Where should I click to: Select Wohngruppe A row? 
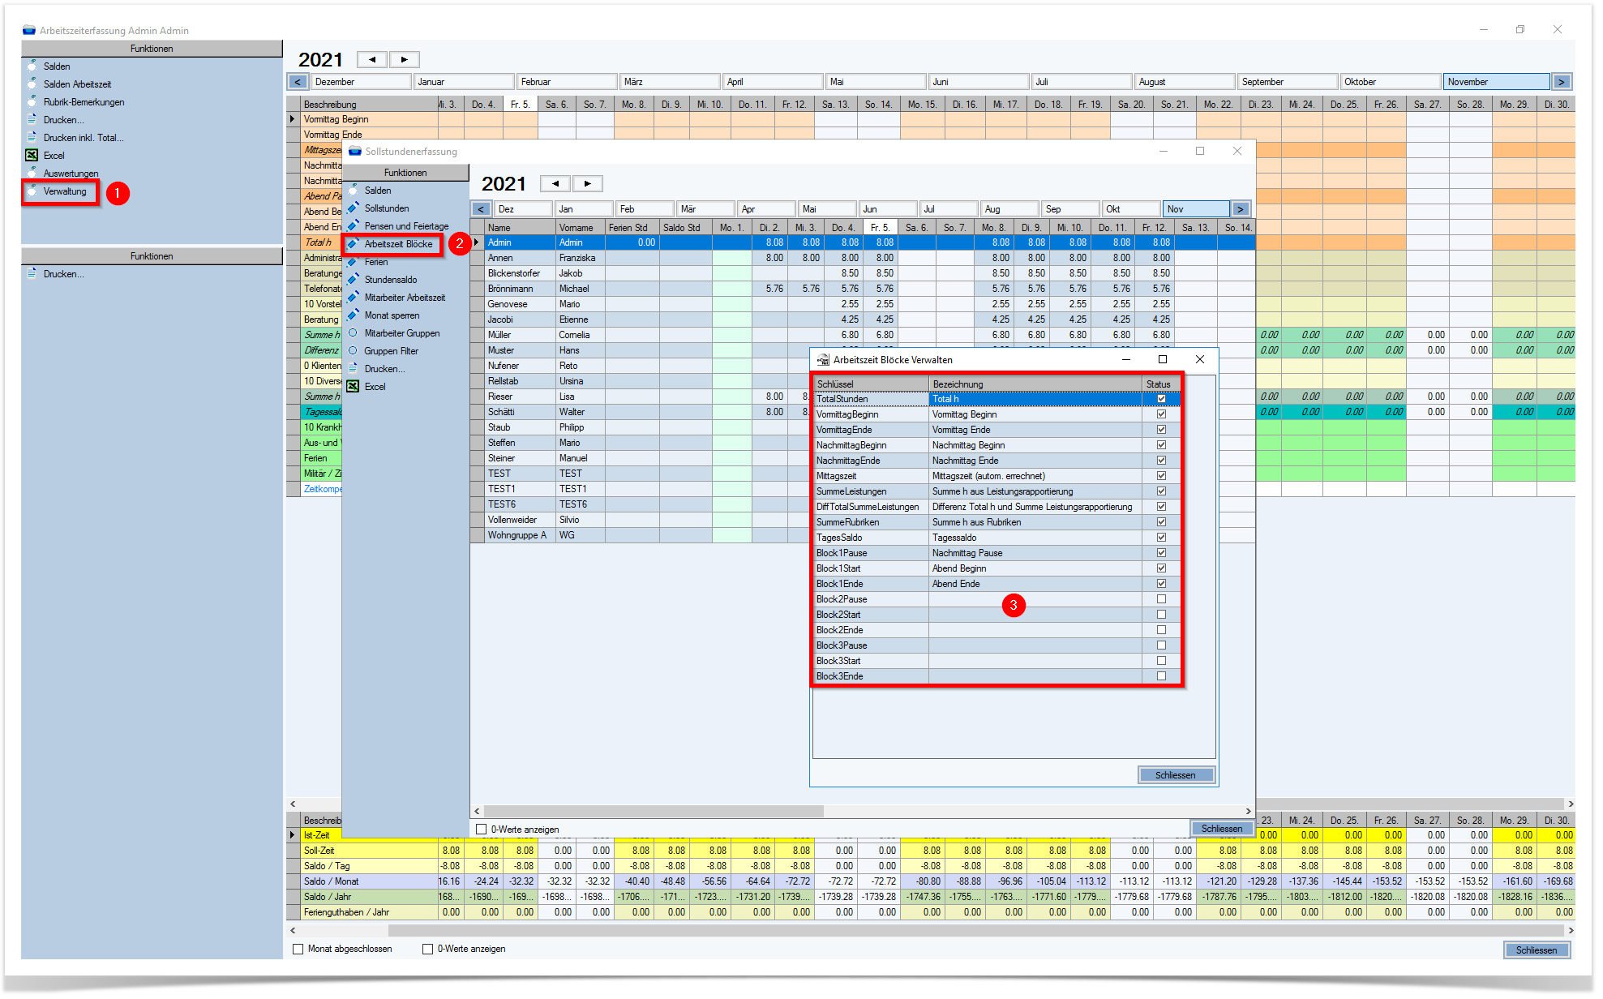(641, 535)
